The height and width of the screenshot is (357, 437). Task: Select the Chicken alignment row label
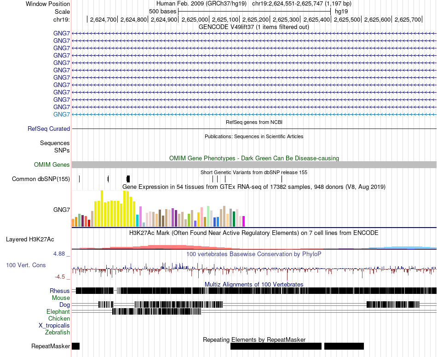pyautogui.click(x=59, y=318)
